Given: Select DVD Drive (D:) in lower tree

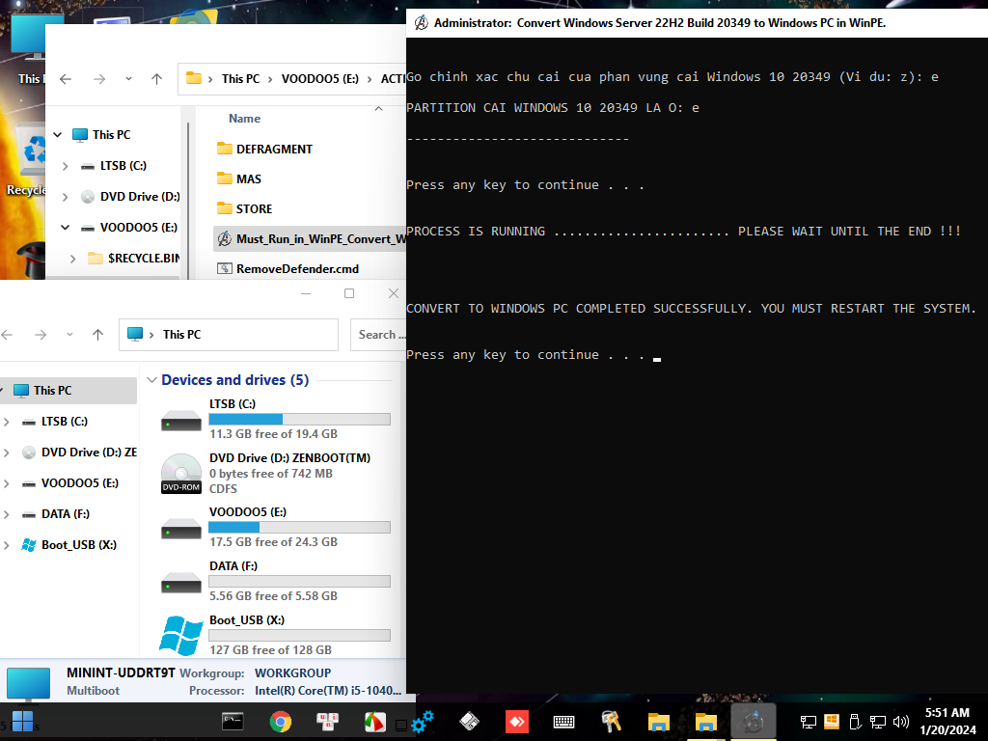Looking at the screenshot, I should [x=79, y=453].
